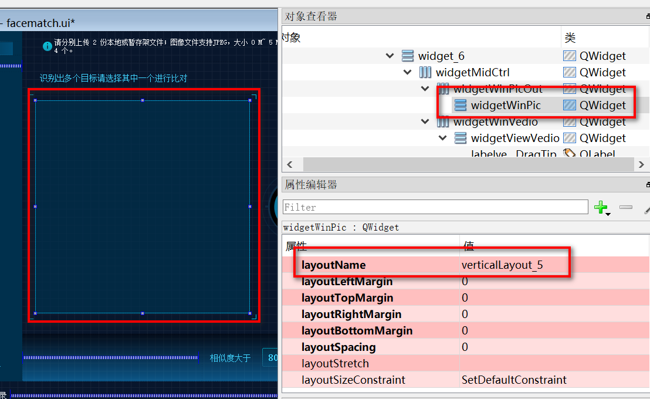Click the widgetWinPic layout icon
The width and height of the screenshot is (650, 399).
[x=460, y=105]
